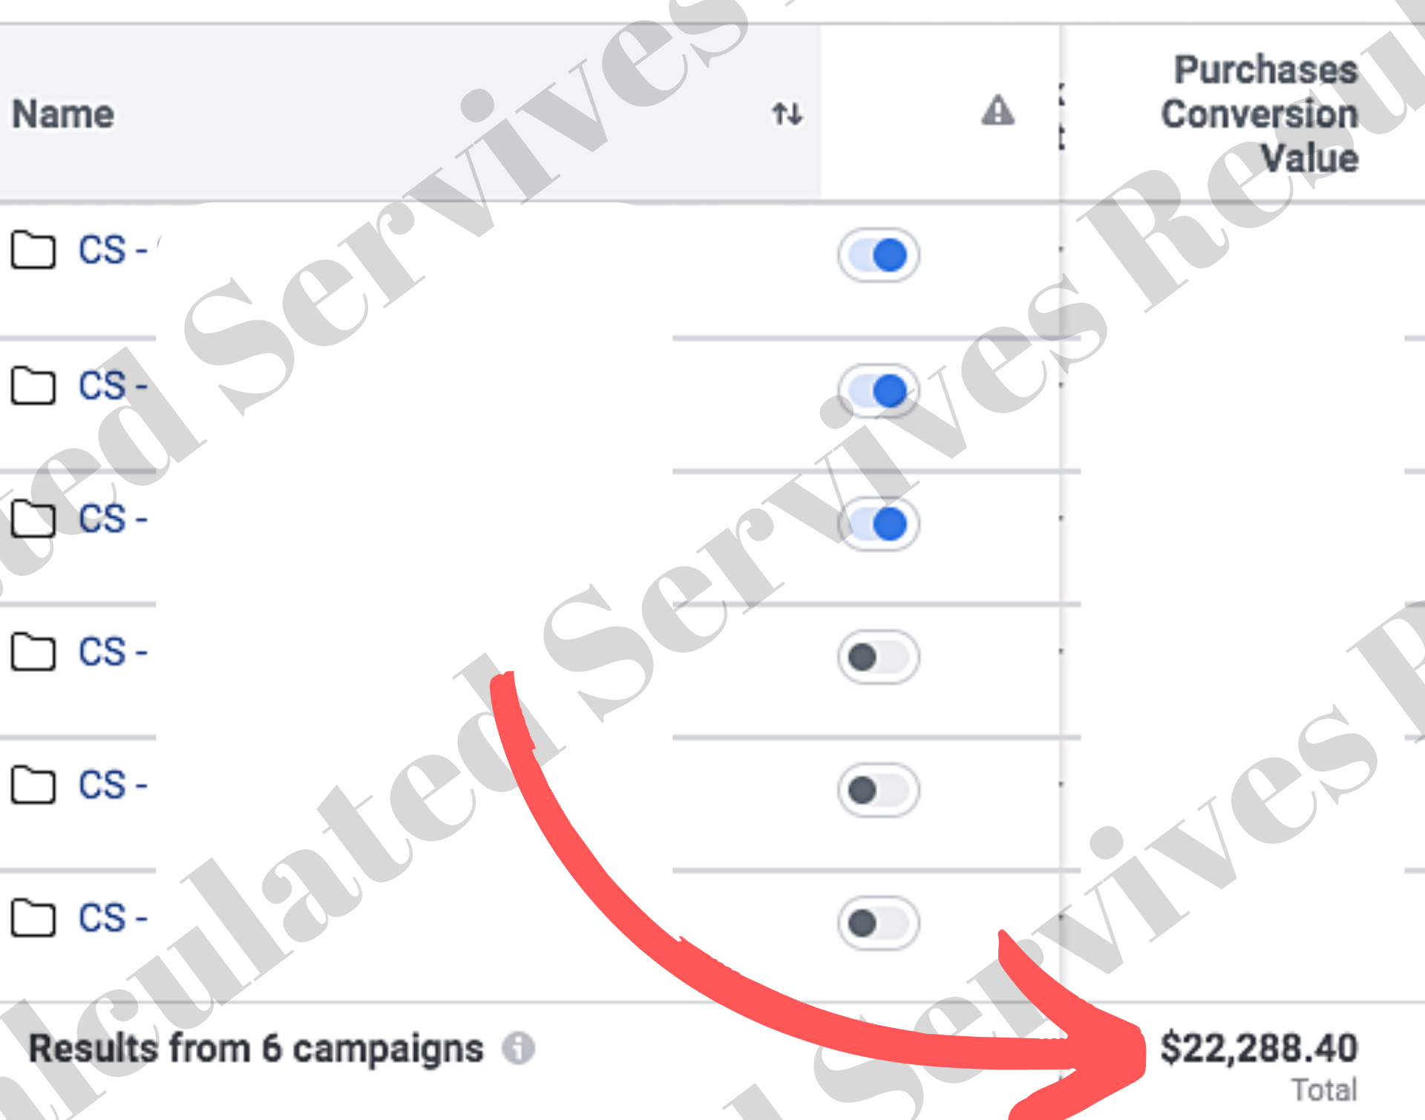The image size is (1425, 1120).
Task: Click the folder icon of the fifth CS campaign
Action: pos(33,785)
